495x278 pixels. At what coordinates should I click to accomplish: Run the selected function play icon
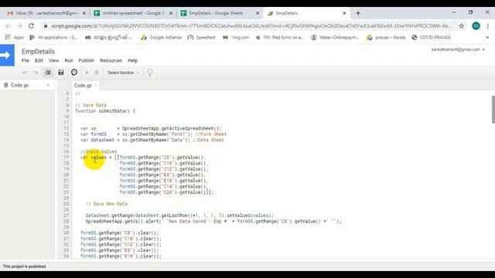pos(87,73)
